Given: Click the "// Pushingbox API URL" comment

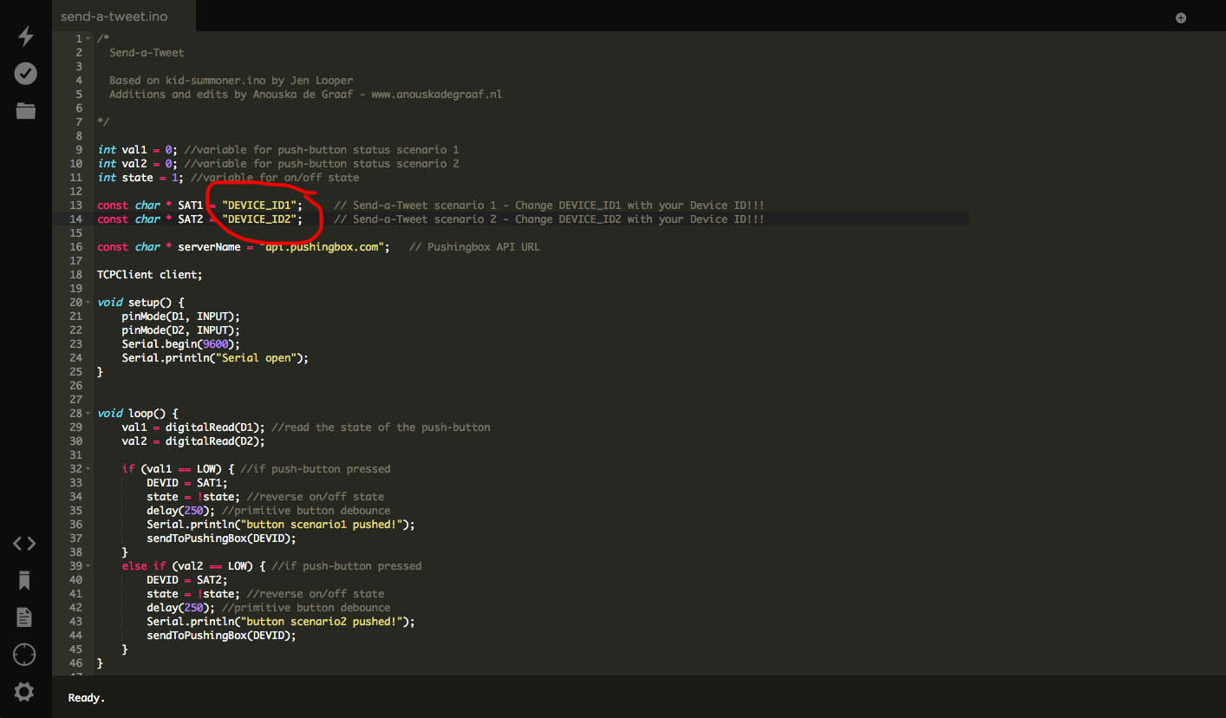Looking at the screenshot, I should [x=474, y=247].
